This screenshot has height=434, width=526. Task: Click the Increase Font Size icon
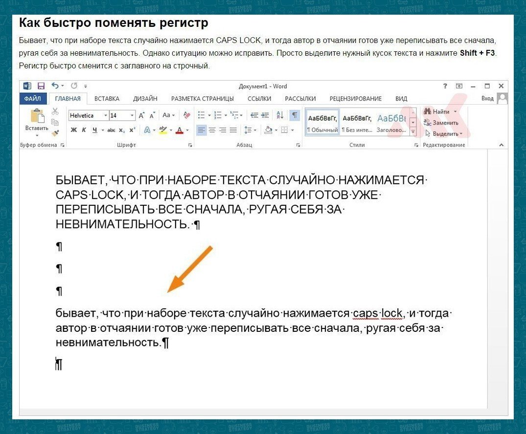point(141,115)
